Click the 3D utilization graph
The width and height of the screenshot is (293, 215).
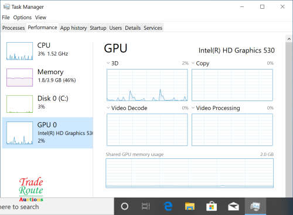pos(147,85)
